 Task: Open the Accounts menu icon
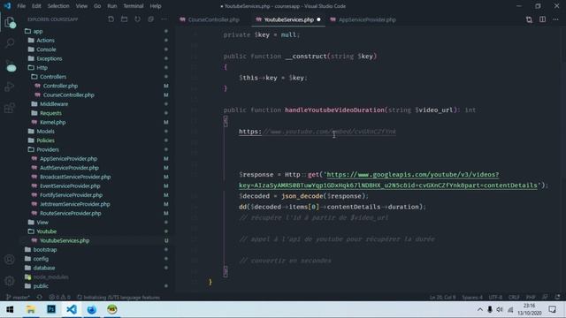10,259
